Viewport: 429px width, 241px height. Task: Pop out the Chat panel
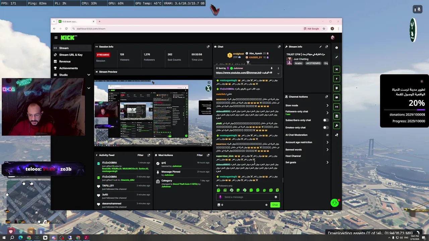pos(279,47)
